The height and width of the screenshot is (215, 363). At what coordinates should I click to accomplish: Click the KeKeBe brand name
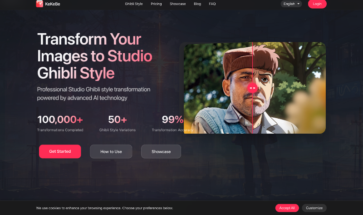click(53, 4)
